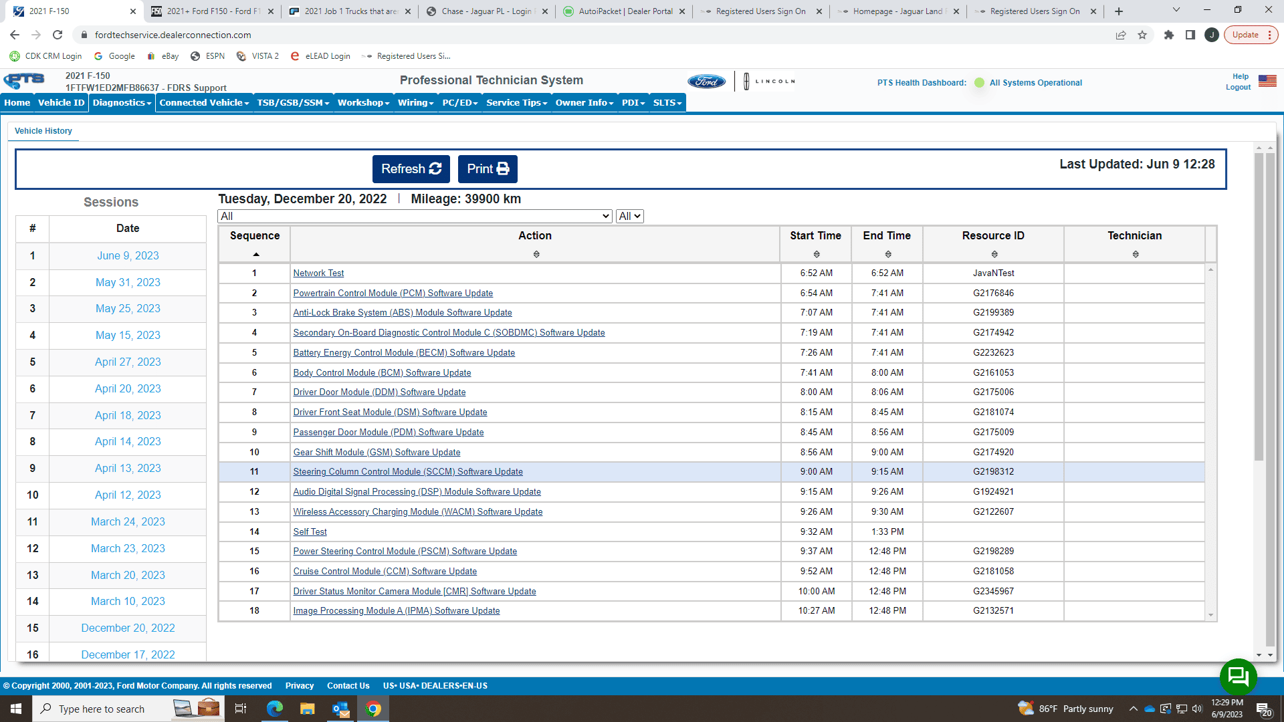Sort by Action column arrow icon

(536, 255)
